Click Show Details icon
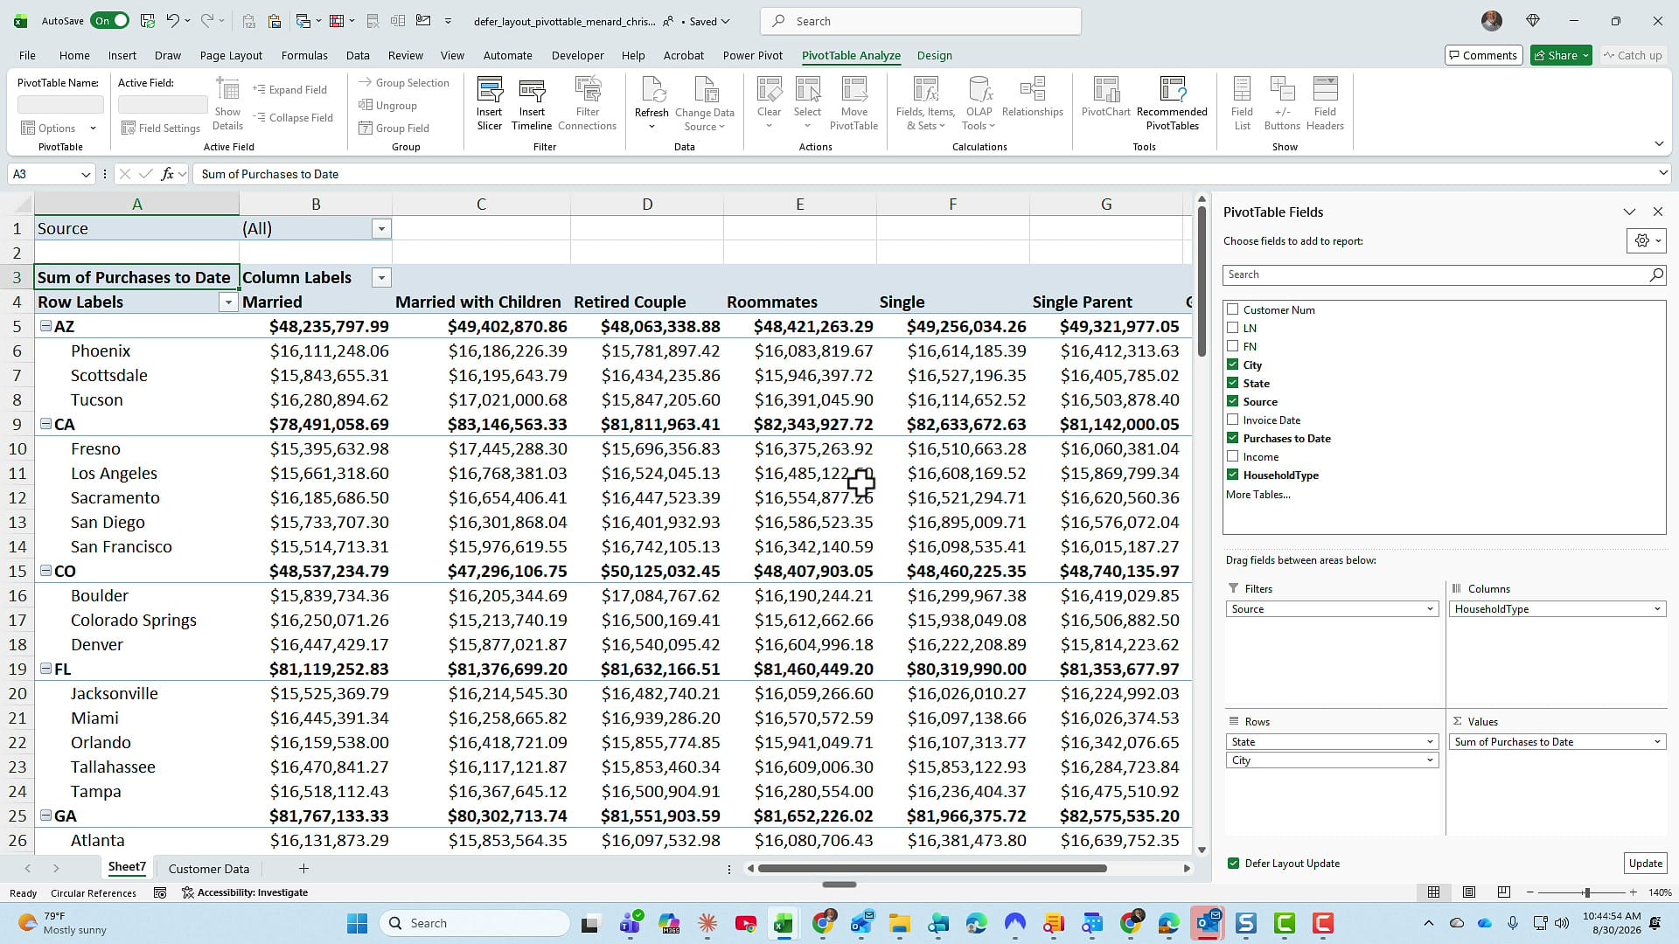This screenshot has height=944, width=1679. point(227,103)
